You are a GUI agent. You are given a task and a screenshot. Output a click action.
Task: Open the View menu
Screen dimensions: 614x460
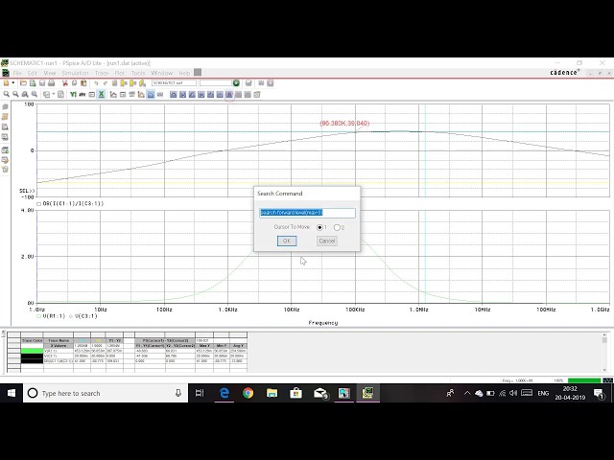click(49, 73)
